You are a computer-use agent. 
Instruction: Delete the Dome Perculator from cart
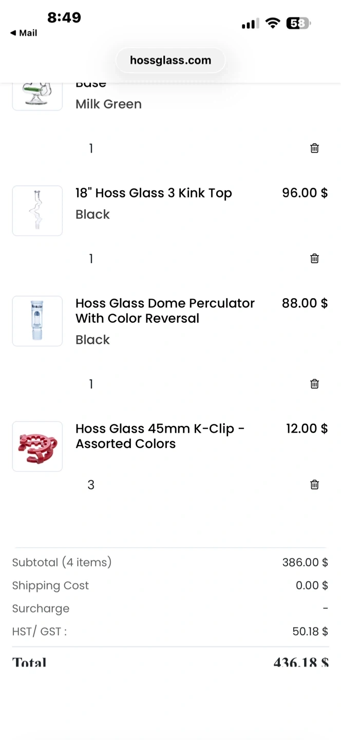coord(314,384)
